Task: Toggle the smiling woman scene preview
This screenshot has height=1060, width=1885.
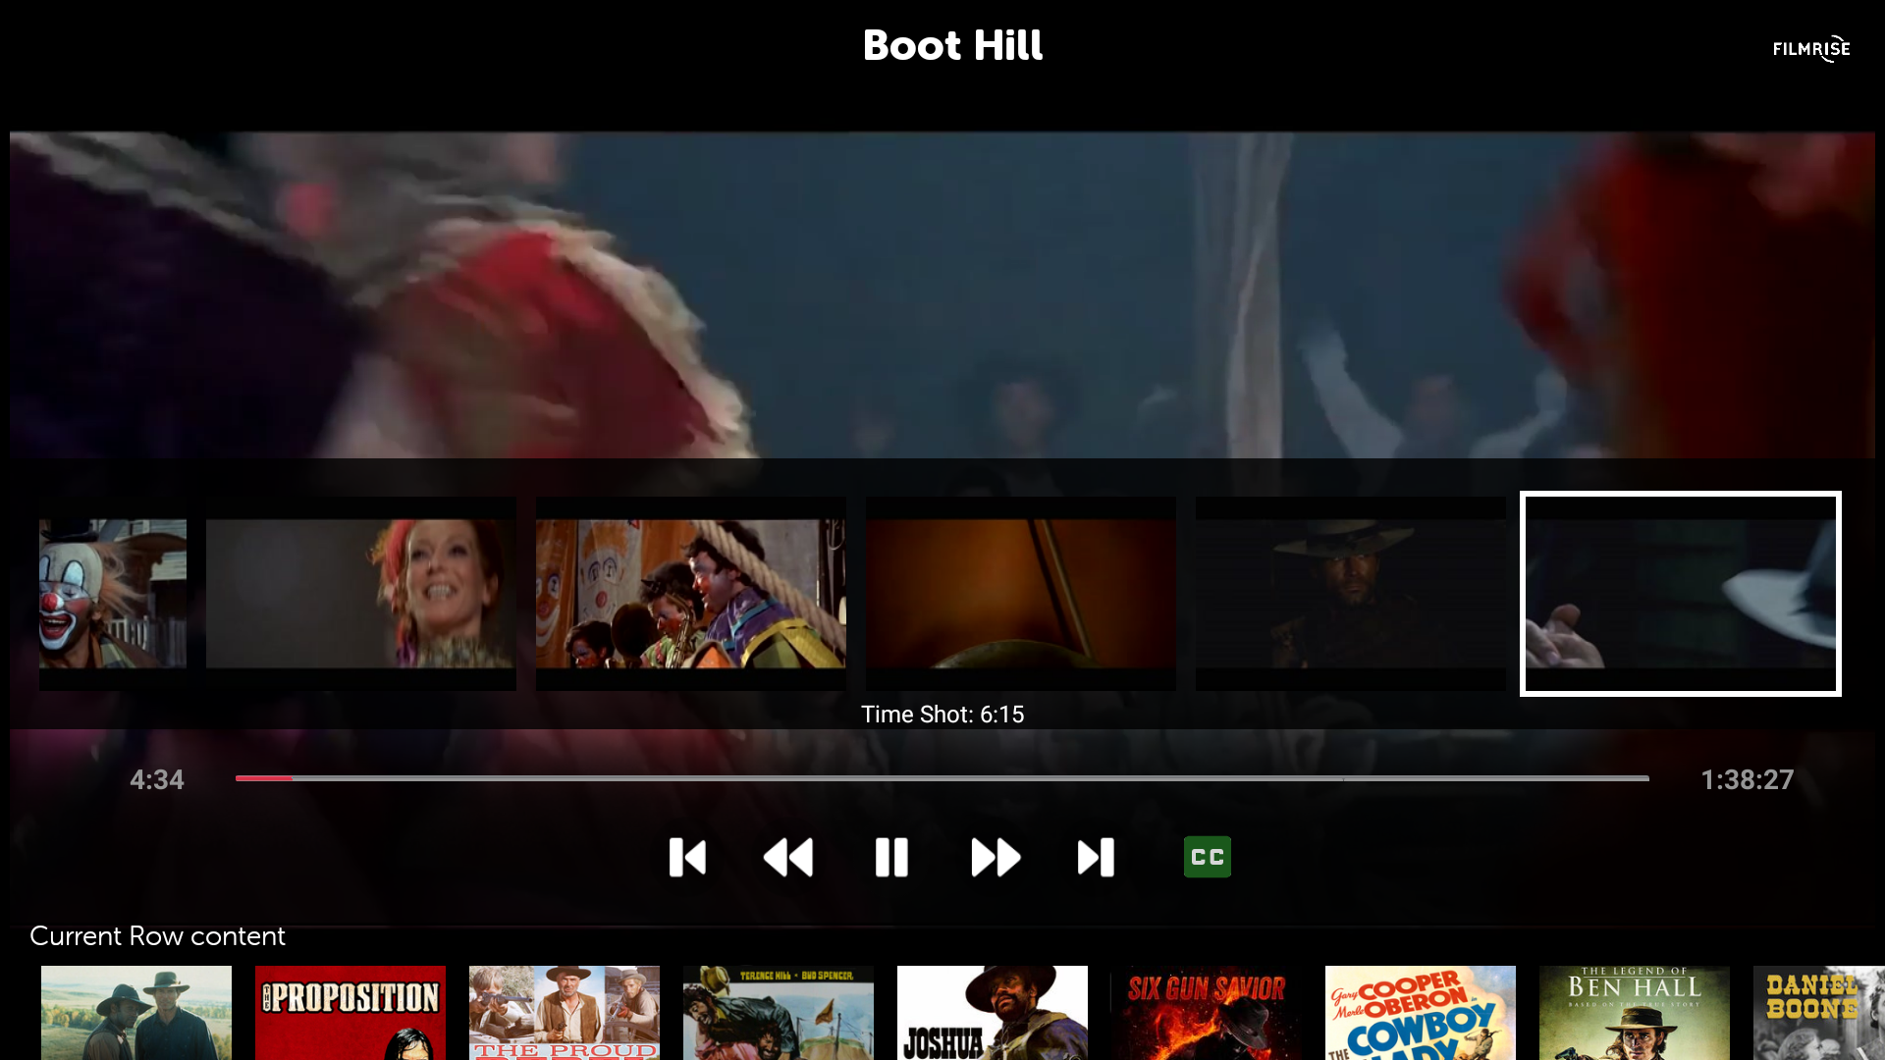Action: point(360,594)
